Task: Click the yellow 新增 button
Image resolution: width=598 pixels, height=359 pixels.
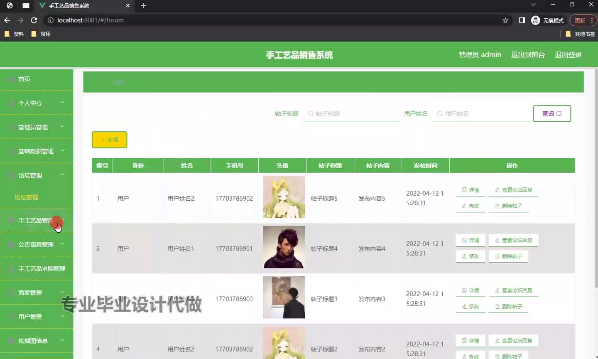Action: [109, 140]
